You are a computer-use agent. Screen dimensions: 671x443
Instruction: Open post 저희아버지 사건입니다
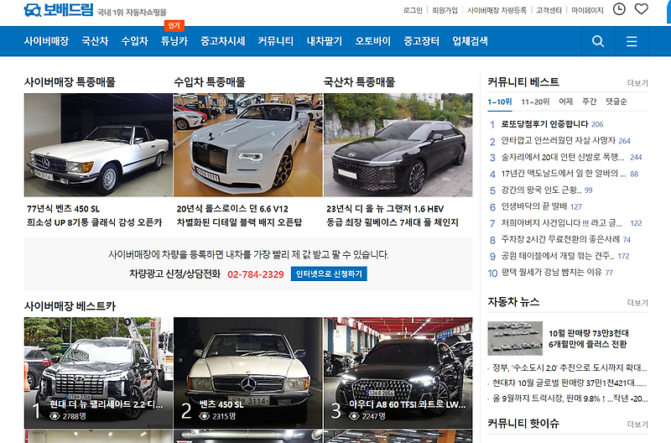coord(561,223)
